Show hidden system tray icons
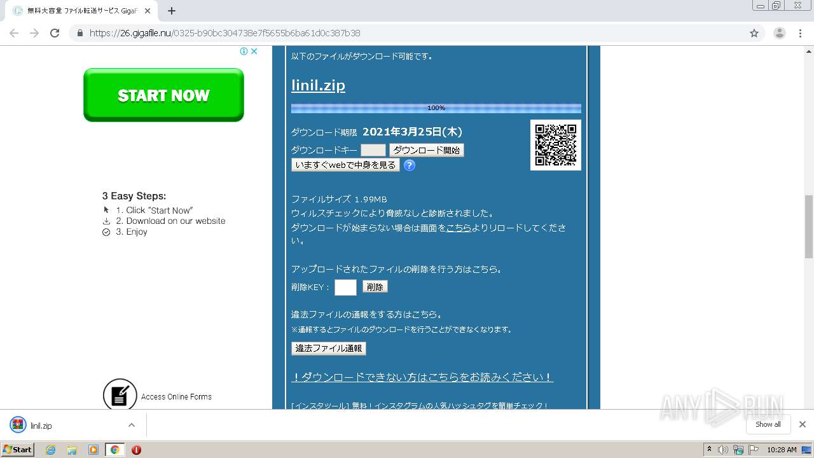814x458 pixels. pyautogui.click(x=709, y=450)
